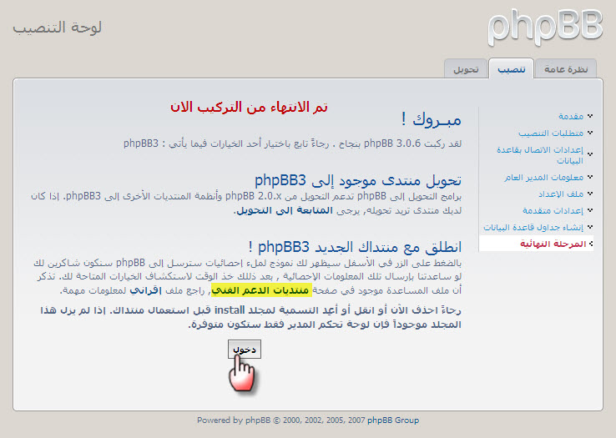Follow the المتابعة إلى التحويل link
This screenshot has width=616, height=438.
(285, 210)
